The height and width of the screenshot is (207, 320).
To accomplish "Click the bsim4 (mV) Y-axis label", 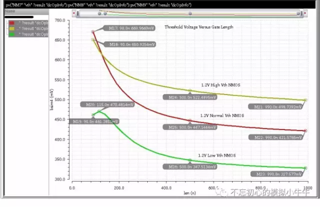I will click(x=51, y=100).
